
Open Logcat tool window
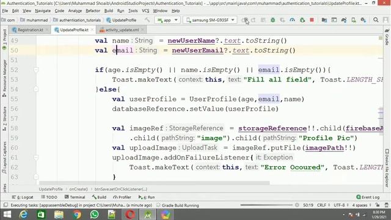(23, 197)
